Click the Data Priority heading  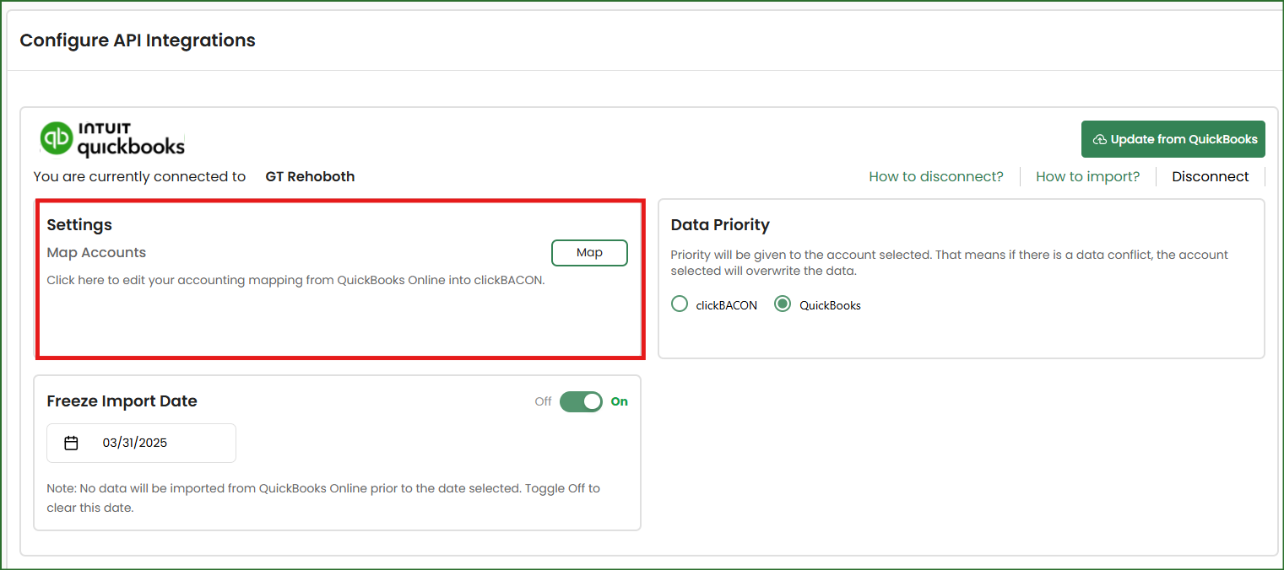pos(720,224)
